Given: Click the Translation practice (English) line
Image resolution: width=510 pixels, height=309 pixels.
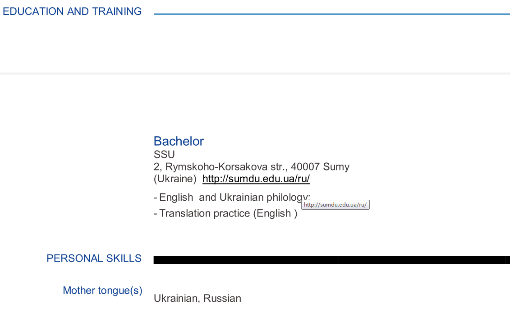Looking at the screenshot, I should (225, 213).
